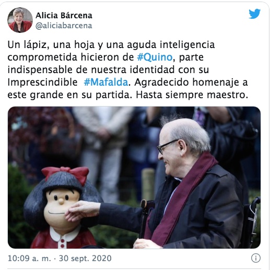
Task: Click the date 30 sept. 2020
Action: (85, 258)
